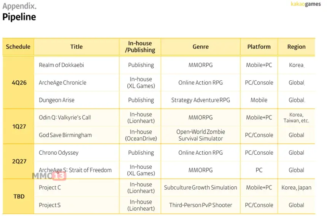Click 'In-house (Lionheart)' in Odin Q row

click(141, 117)
